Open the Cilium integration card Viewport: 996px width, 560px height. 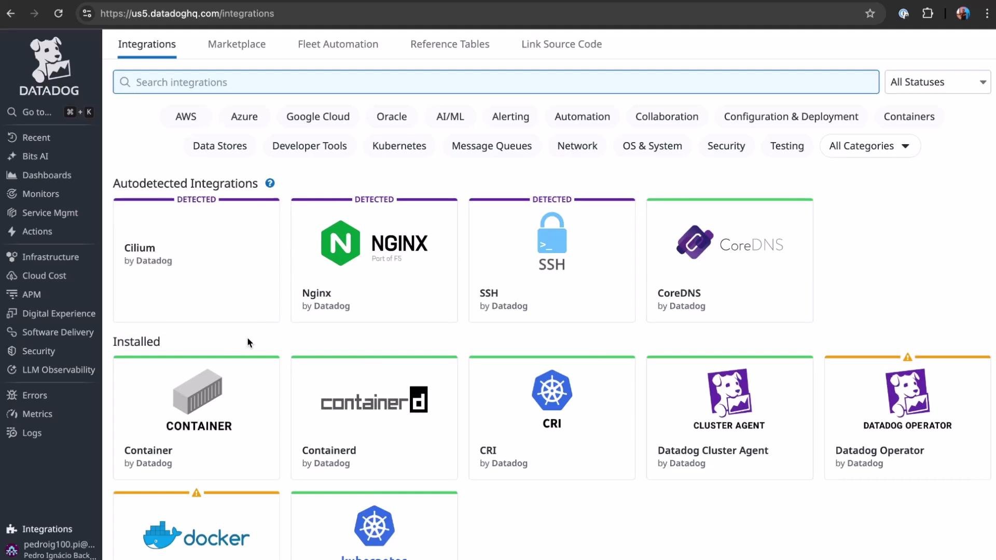[x=196, y=260]
